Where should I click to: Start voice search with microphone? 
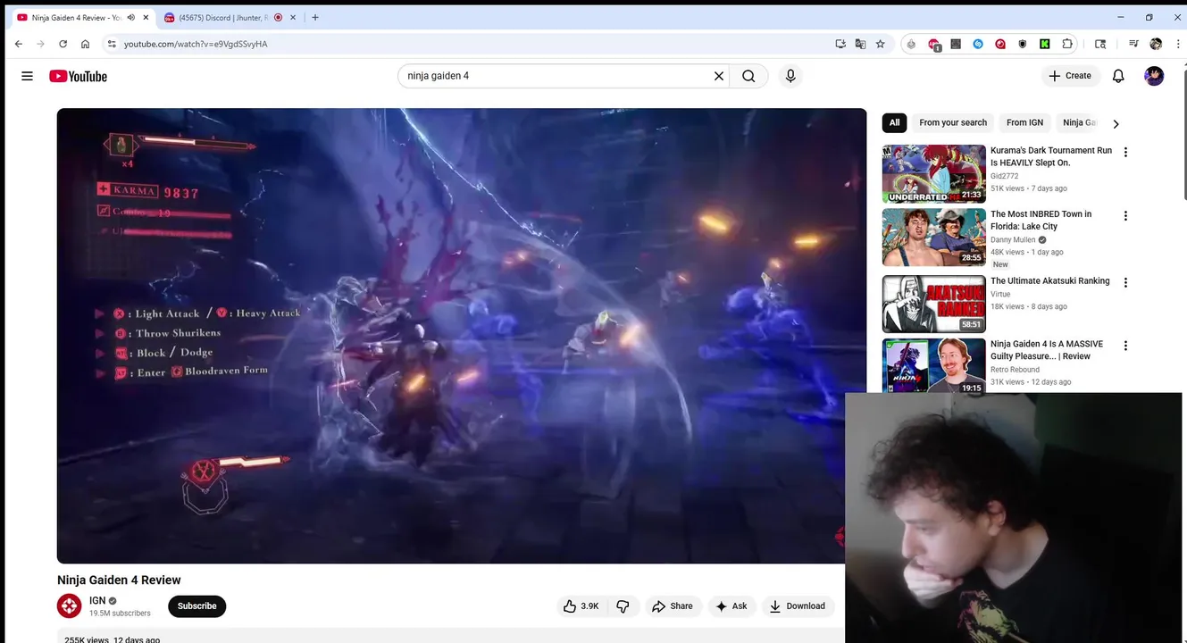[790, 76]
